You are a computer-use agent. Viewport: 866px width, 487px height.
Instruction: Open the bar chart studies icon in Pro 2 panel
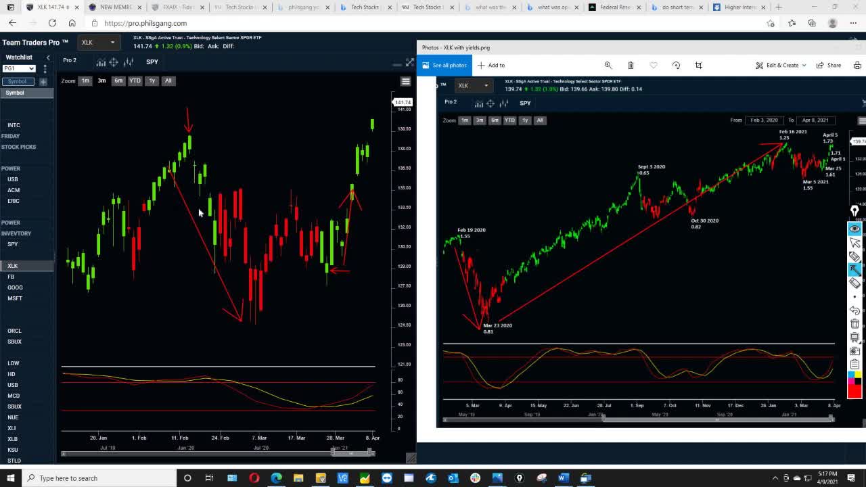click(x=101, y=62)
